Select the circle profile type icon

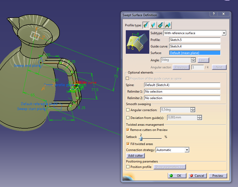tap(160, 25)
